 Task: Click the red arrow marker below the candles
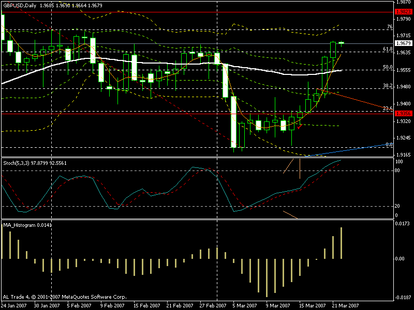[299, 126]
